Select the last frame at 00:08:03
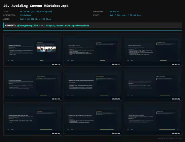Screen dimensions: 185x142 point(153,119)
